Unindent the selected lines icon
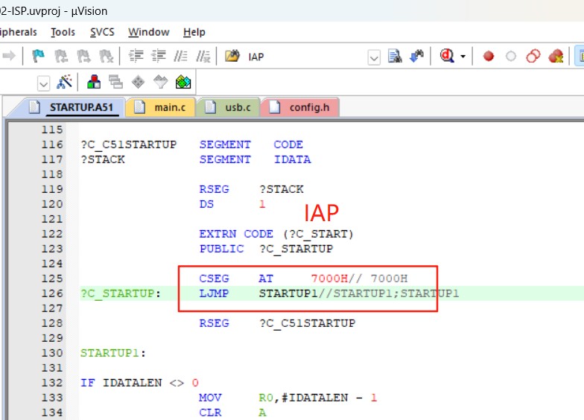Screen dimensions: 584x420 pos(158,57)
